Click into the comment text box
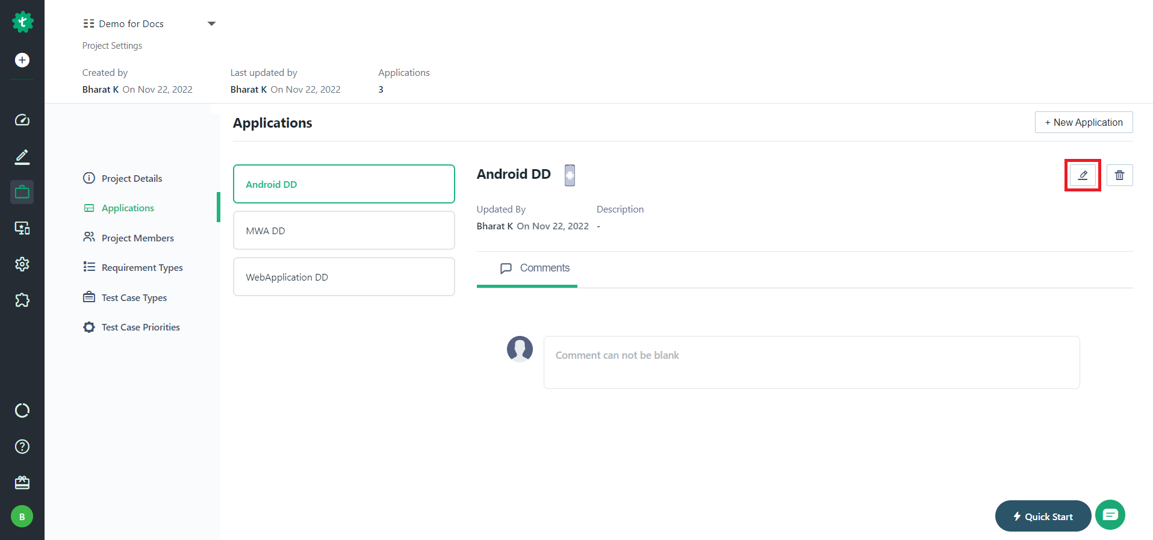 (812, 362)
